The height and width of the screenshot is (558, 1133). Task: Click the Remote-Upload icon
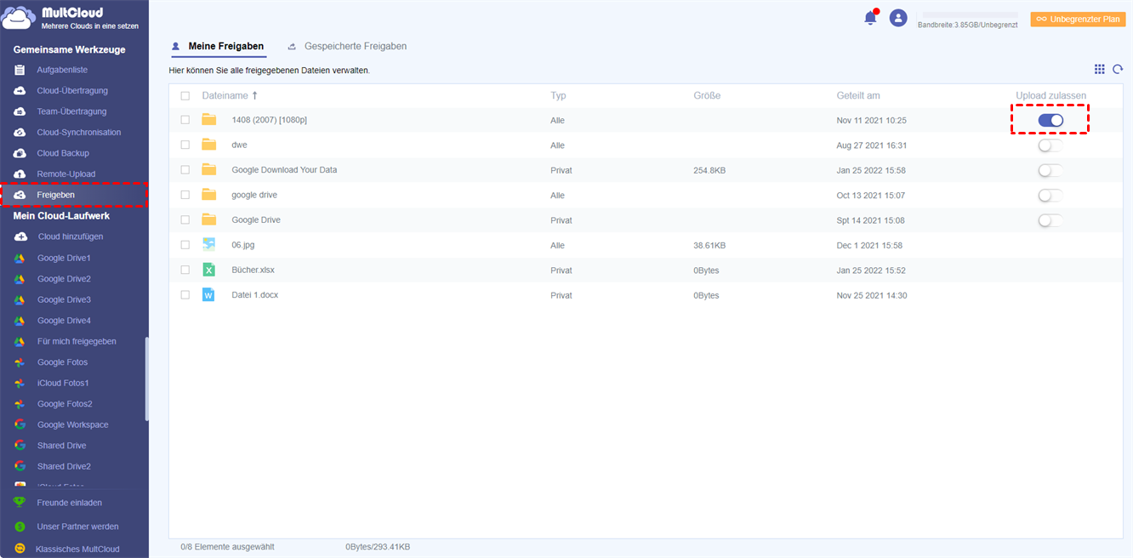pos(20,174)
